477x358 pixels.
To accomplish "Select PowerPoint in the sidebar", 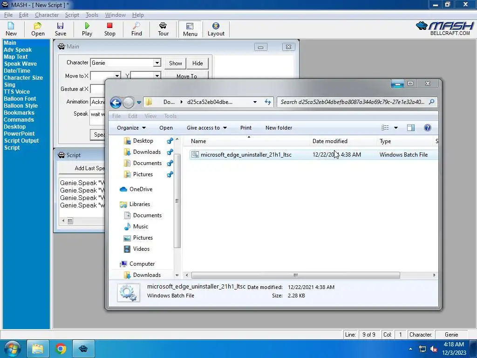I will click(19, 134).
